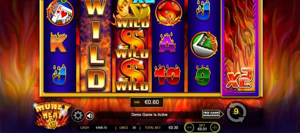Click the Money Heat logo

pos(53,115)
